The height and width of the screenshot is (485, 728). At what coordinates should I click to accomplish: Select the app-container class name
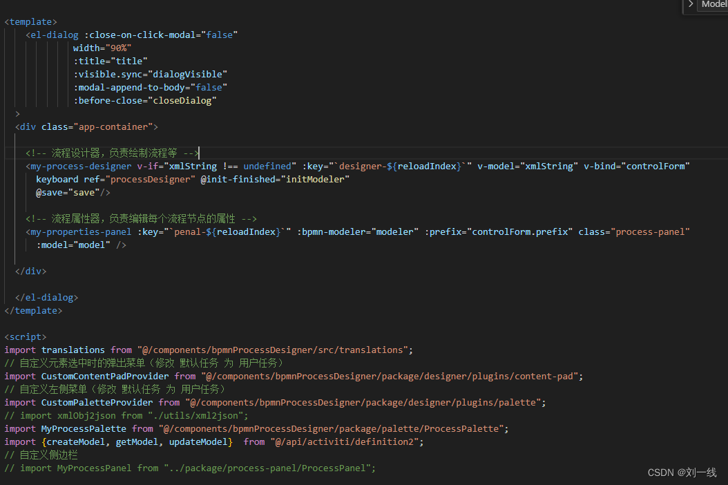[x=113, y=126]
